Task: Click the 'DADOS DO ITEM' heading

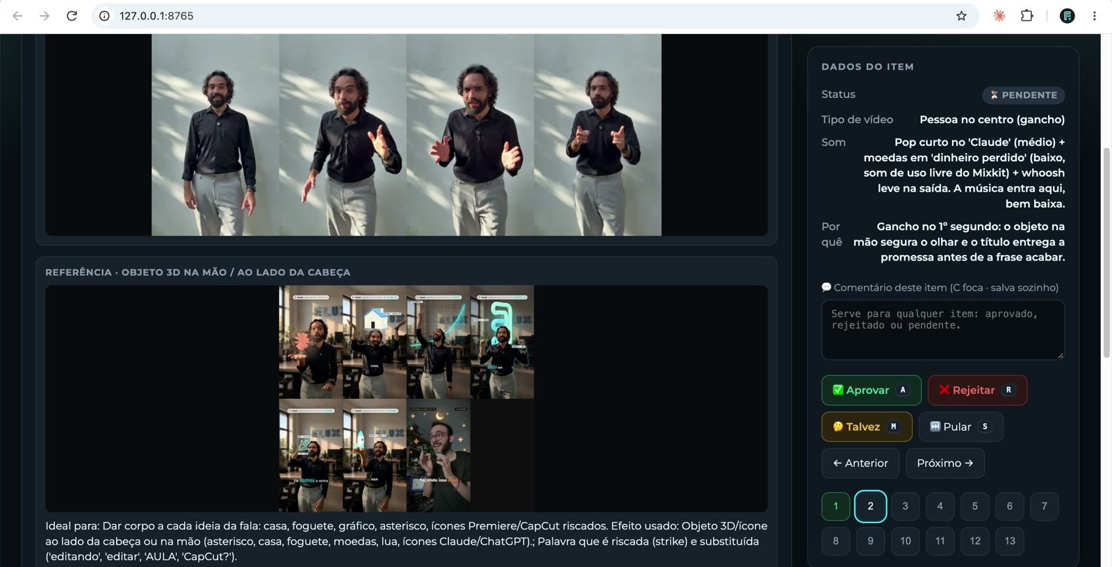Action: [x=867, y=67]
